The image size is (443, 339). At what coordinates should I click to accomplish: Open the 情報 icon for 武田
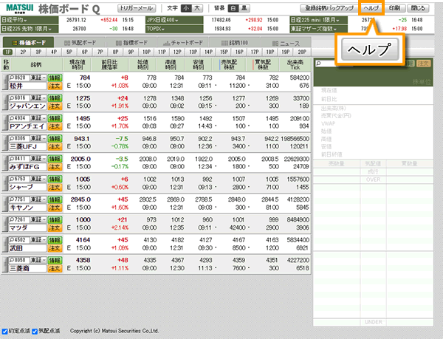55,240
